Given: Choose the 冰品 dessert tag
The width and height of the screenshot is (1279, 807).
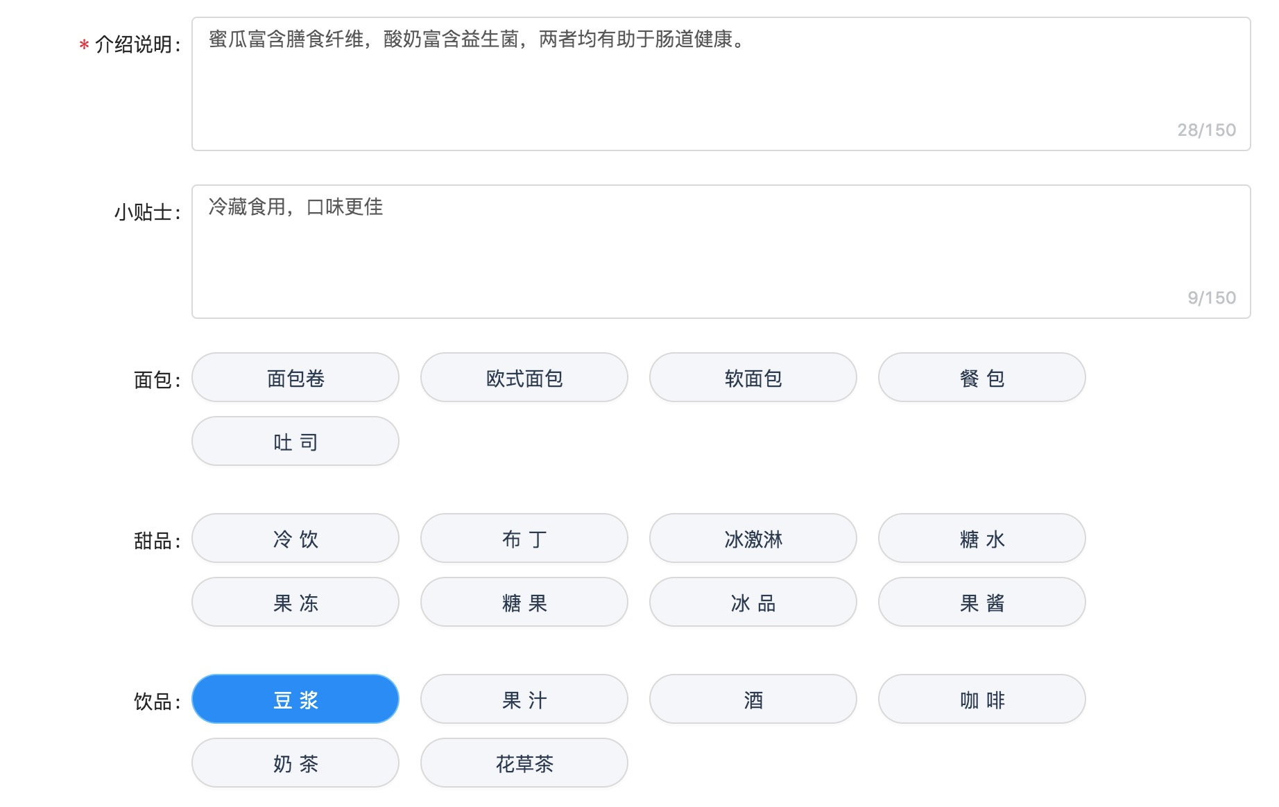Looking at the screenshot, I should tap(753, 602).
